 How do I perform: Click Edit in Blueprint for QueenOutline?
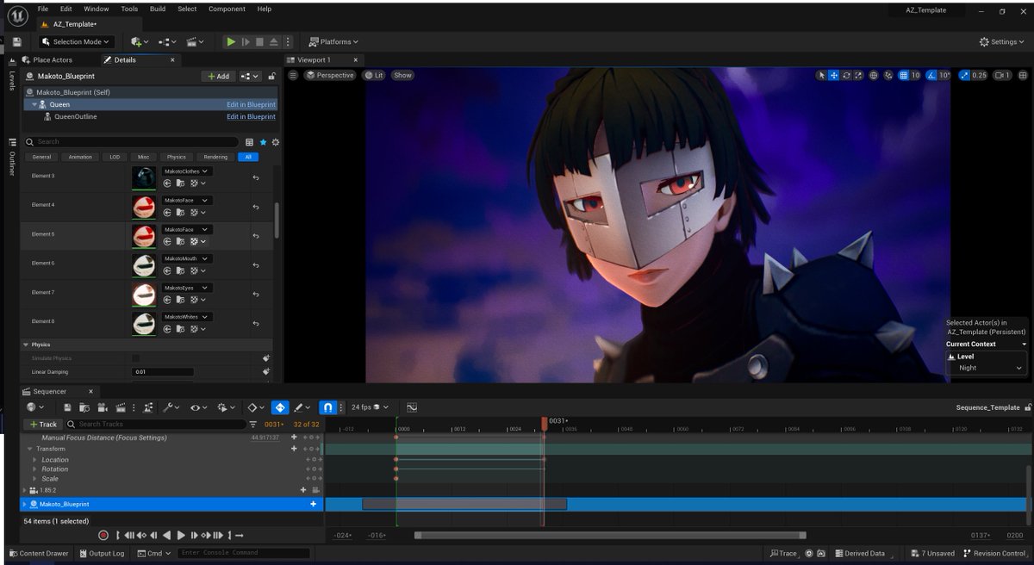(x=251, y=116)
